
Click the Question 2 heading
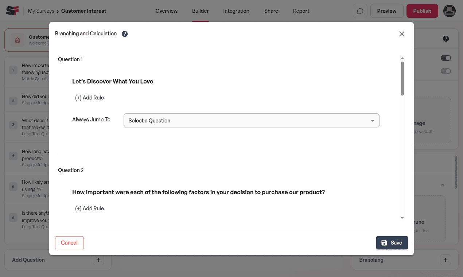(71, 170)
